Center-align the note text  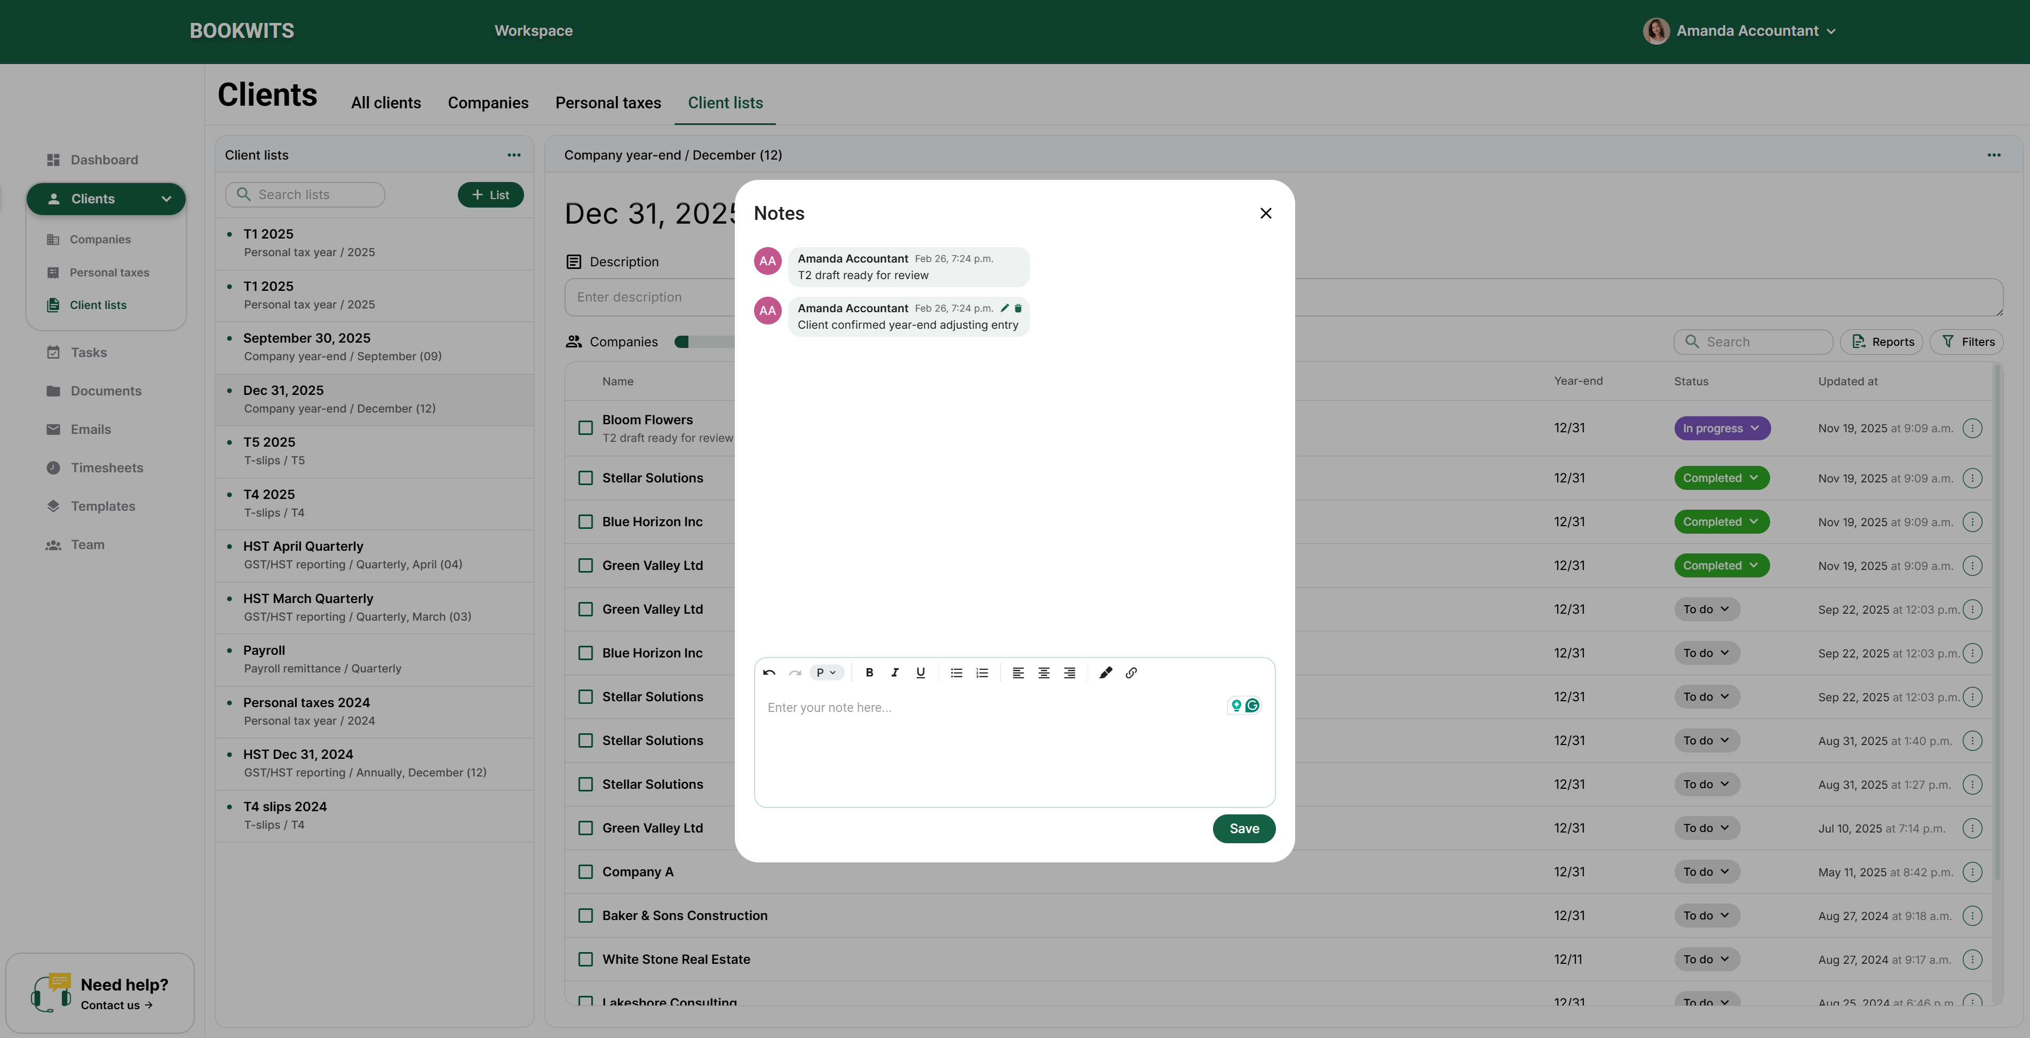coord(1043,672)
